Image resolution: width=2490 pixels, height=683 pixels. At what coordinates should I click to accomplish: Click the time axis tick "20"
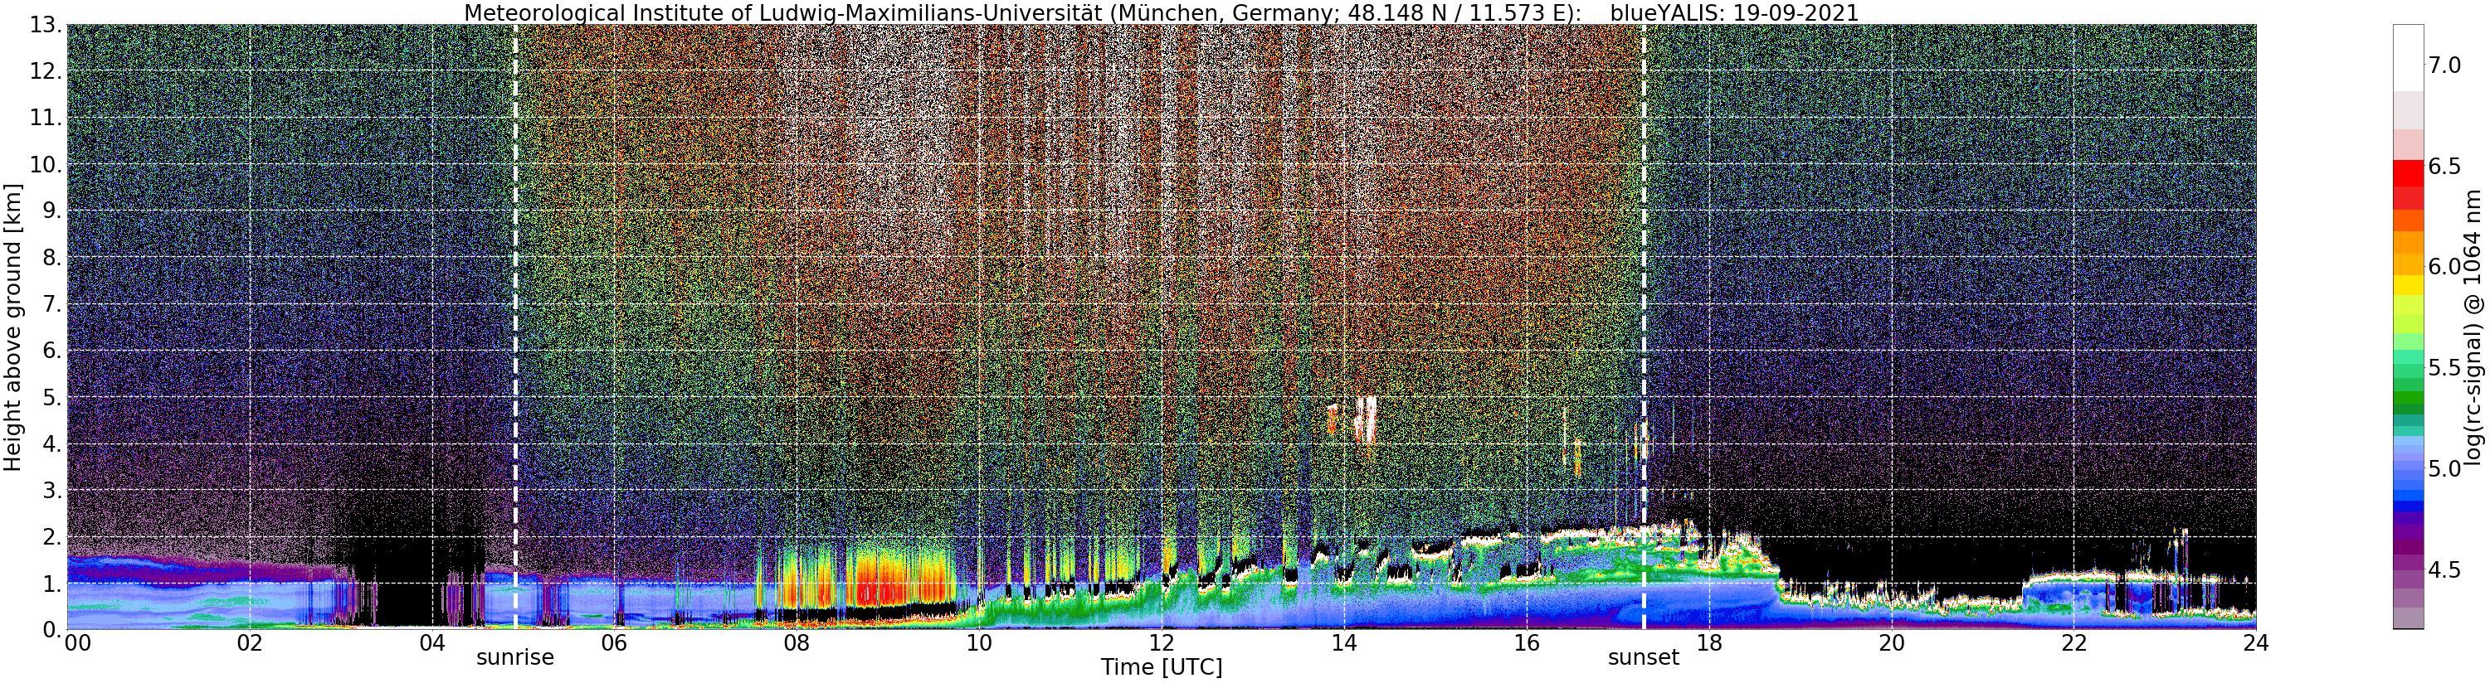1892,644
